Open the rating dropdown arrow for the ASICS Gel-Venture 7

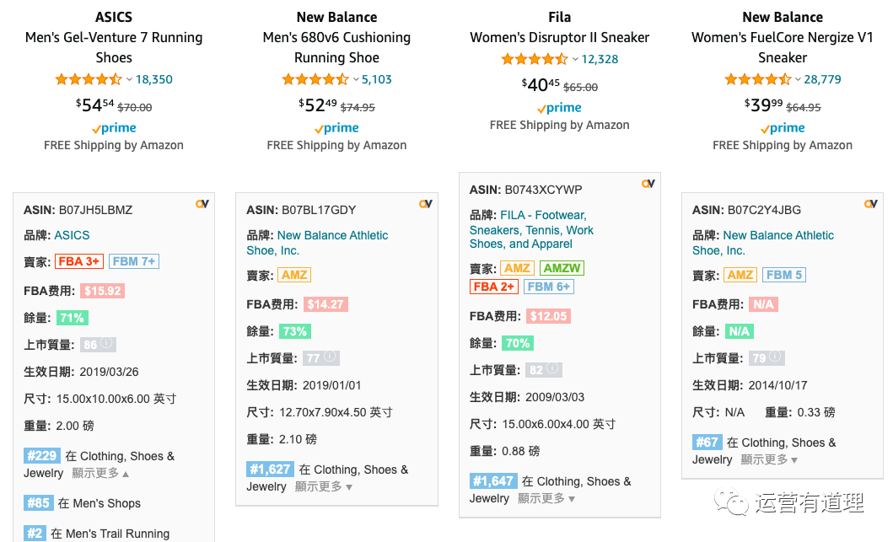click(x=129, y=80)
